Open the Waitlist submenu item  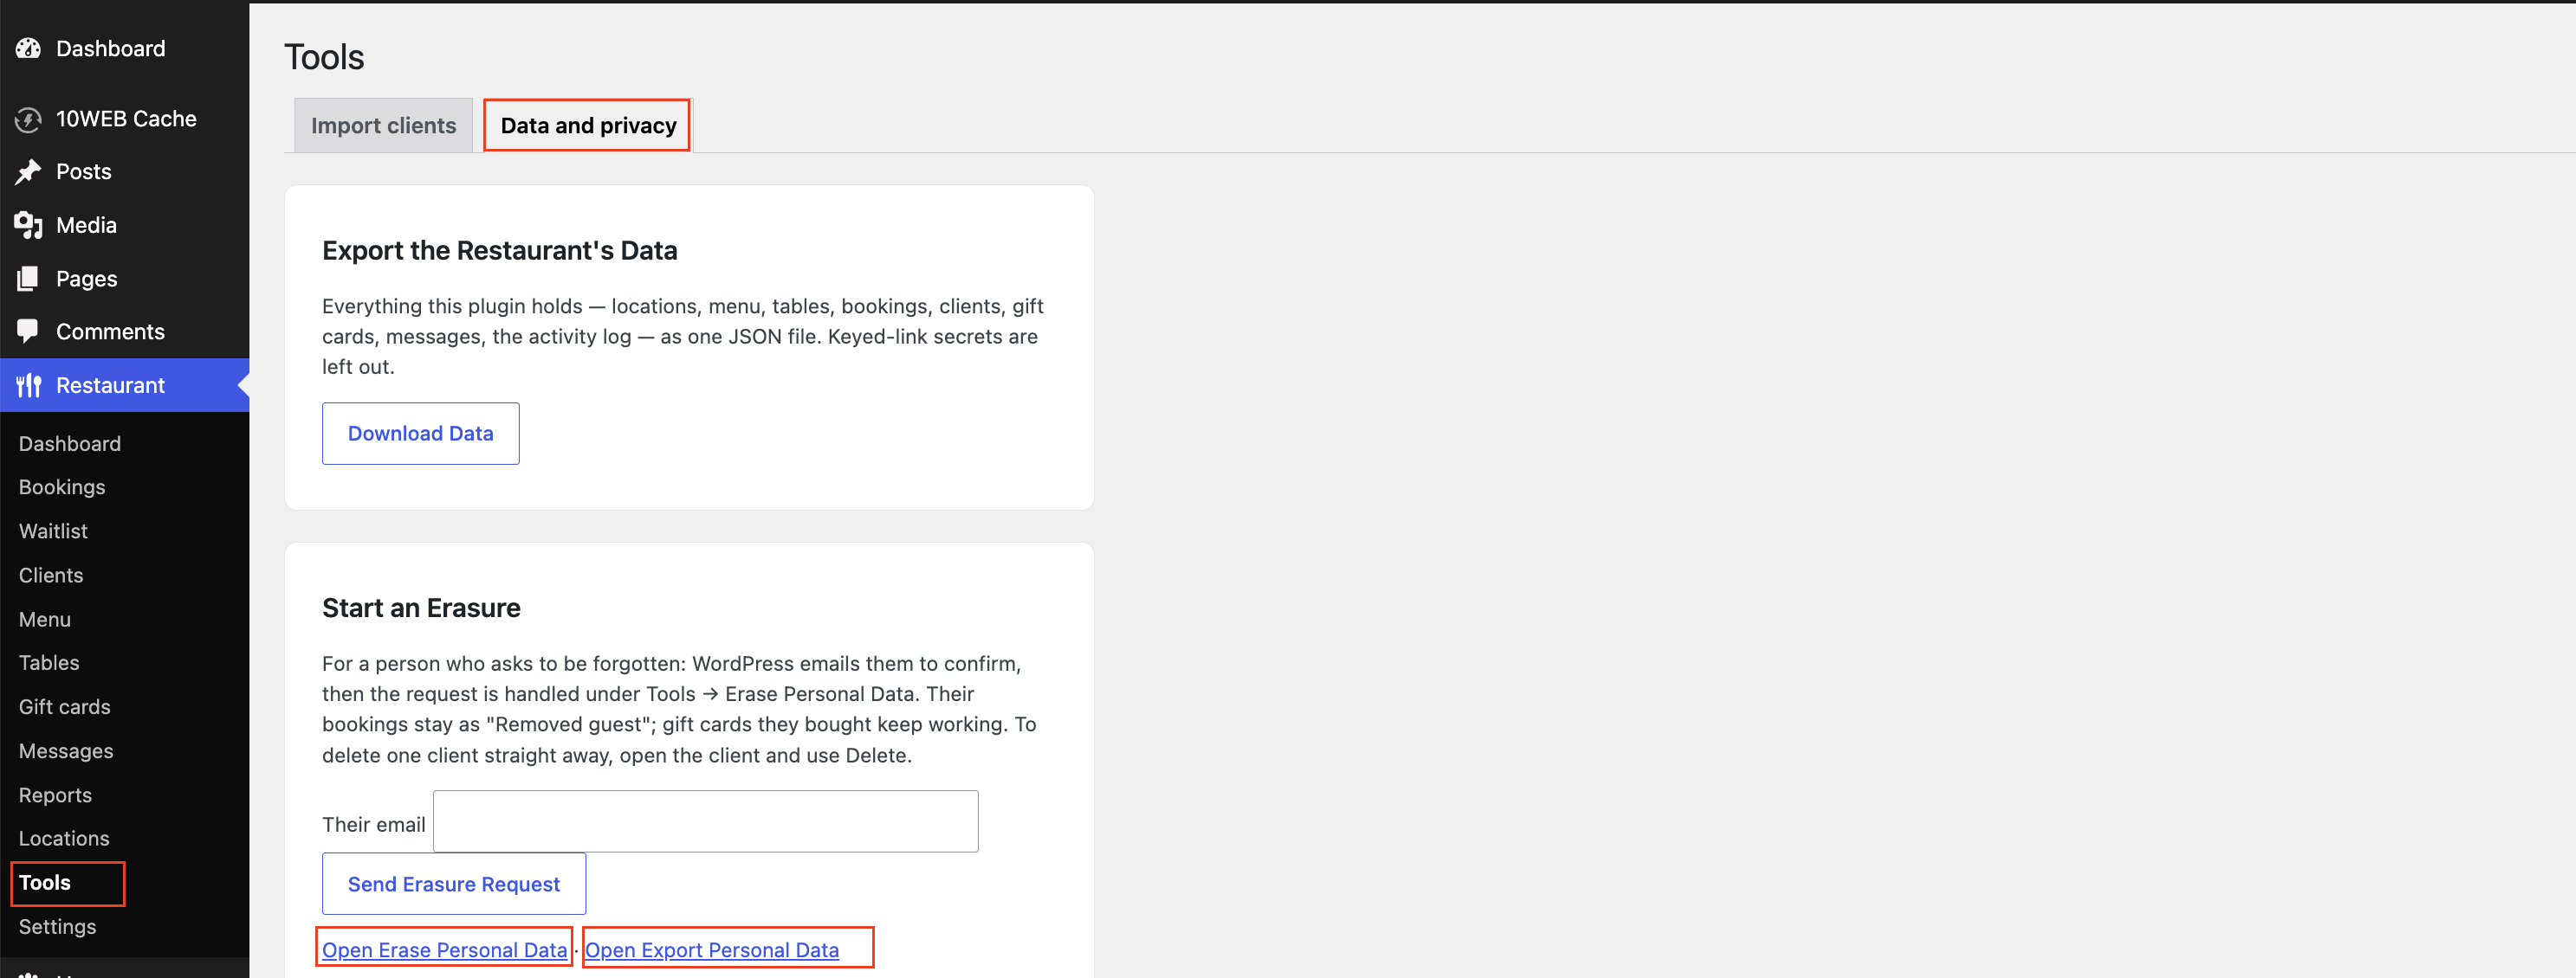tap(53, 531)
